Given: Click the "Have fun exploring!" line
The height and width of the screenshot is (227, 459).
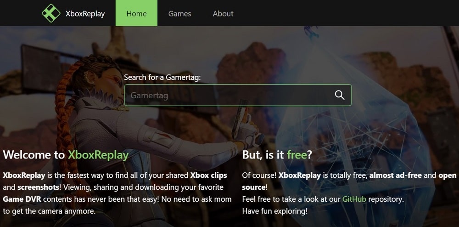Looking at the screenshot, I should [275, 211].
